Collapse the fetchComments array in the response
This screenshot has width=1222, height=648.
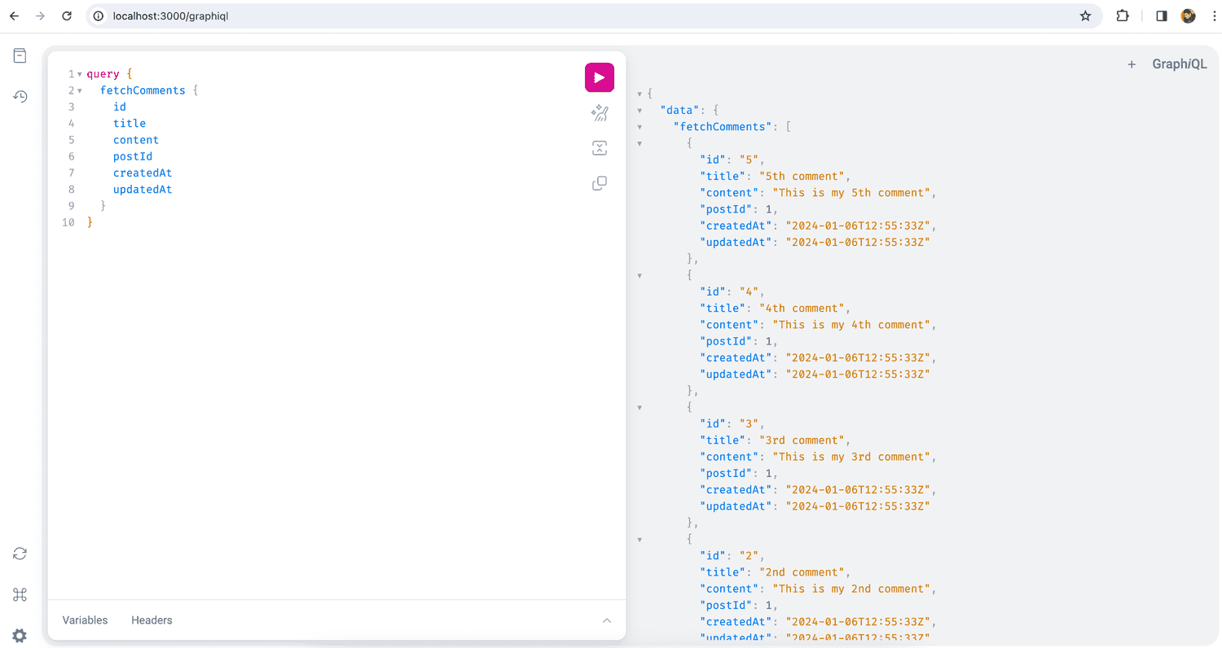(640, 126)
